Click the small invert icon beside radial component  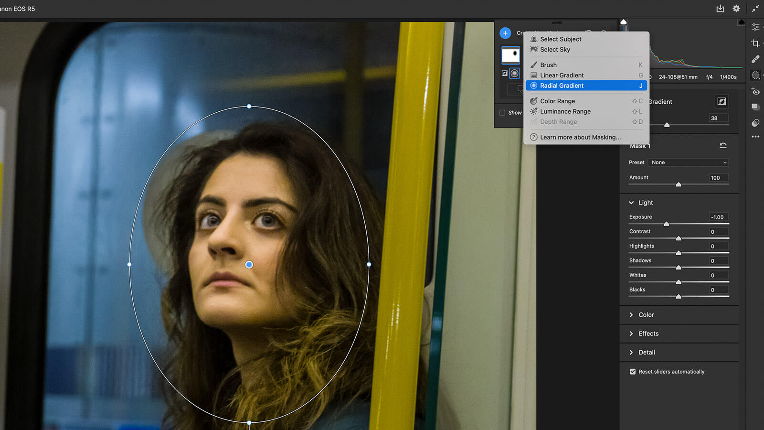click(504, 73)
